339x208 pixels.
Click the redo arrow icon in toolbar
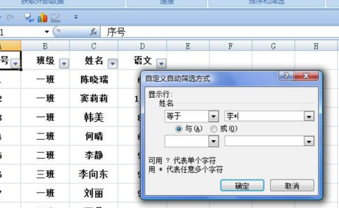pos(10,17)
